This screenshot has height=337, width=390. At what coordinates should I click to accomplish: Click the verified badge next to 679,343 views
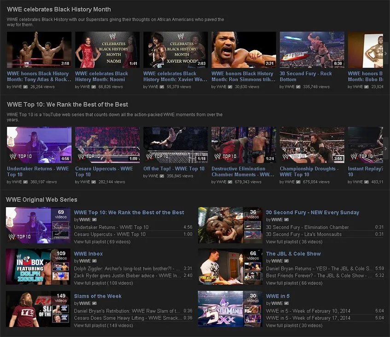point(230,182)
